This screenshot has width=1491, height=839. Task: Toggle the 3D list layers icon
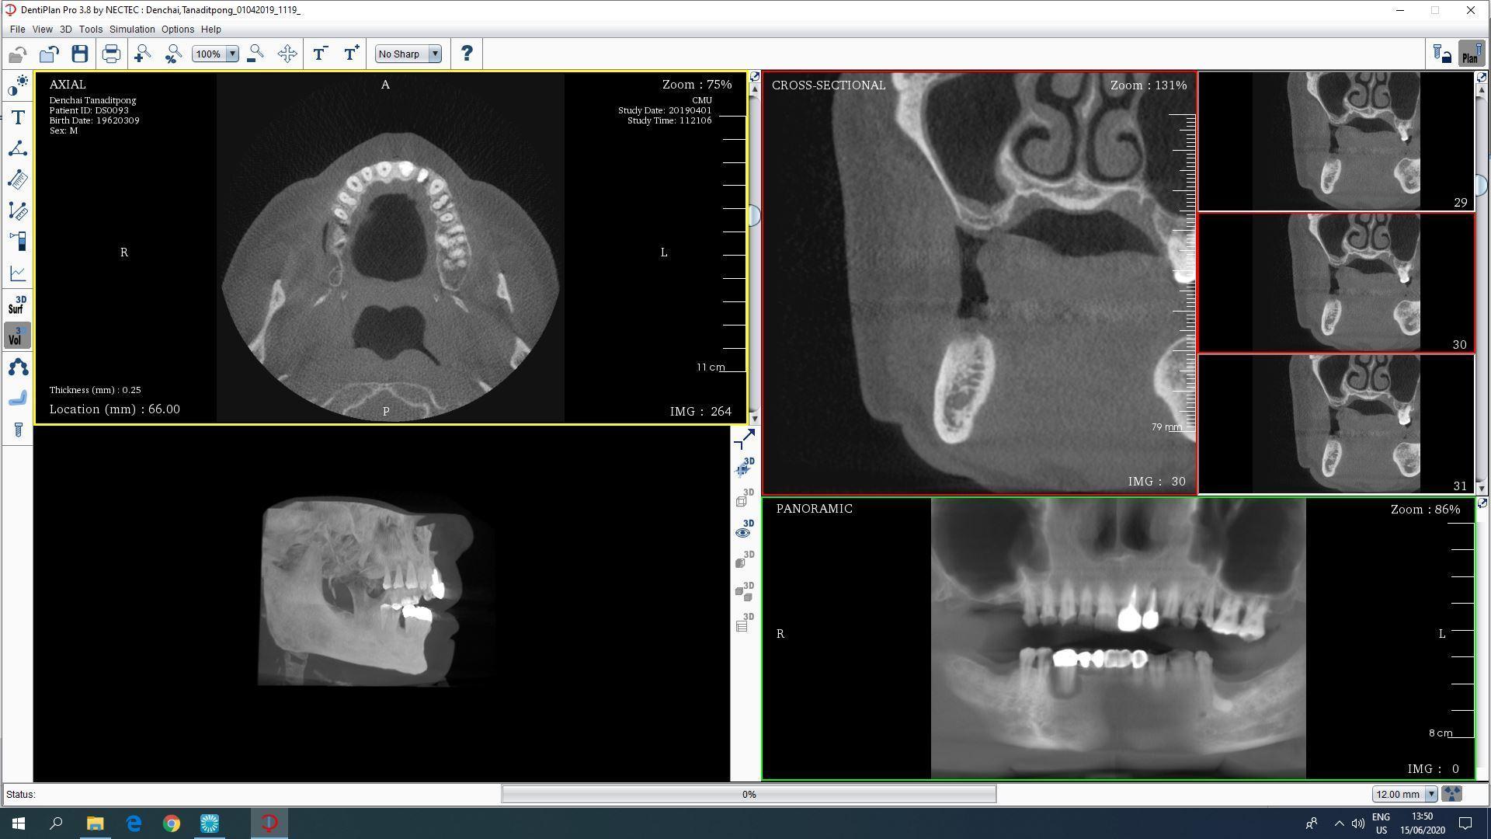click(744, 623)
